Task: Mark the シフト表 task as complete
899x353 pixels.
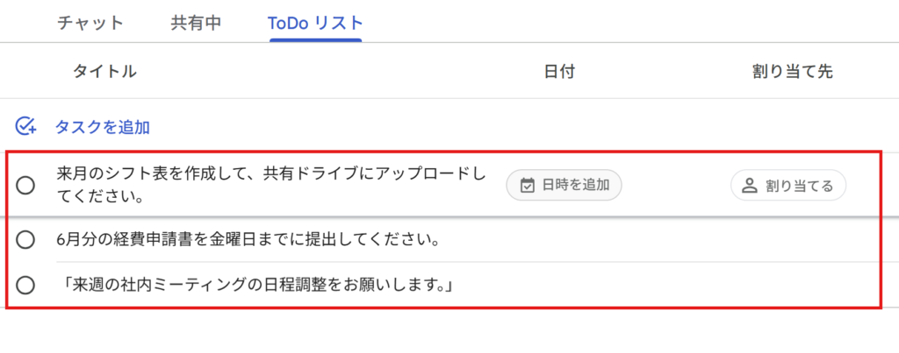Action: 25,186
